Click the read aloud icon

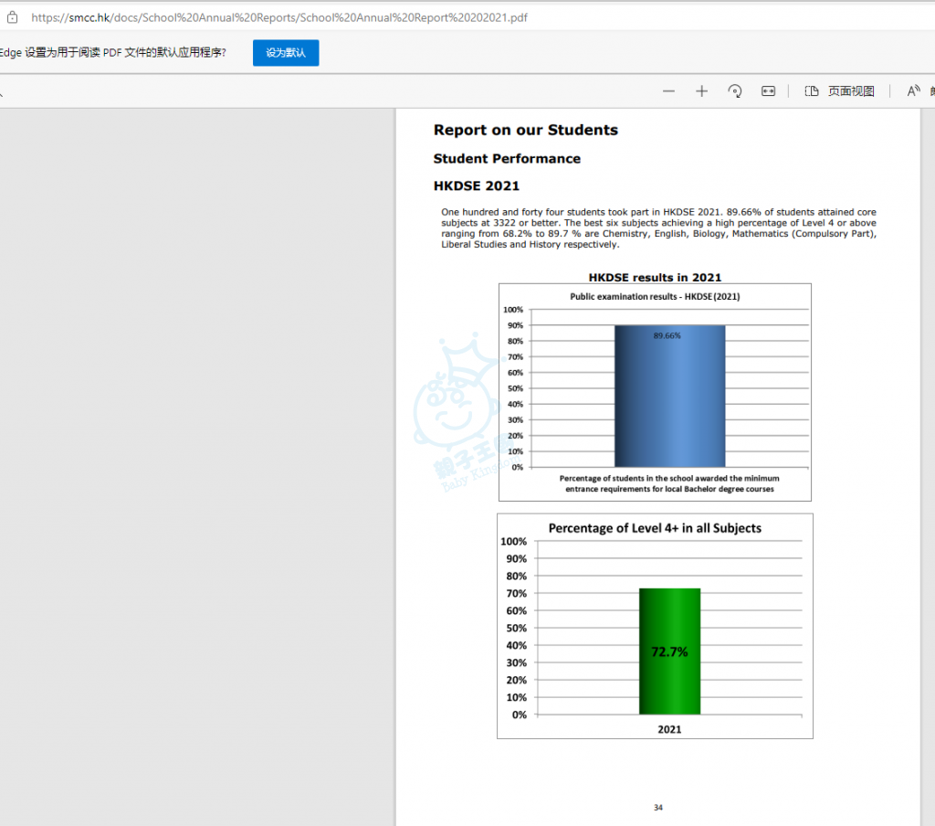tap(913, 90)
